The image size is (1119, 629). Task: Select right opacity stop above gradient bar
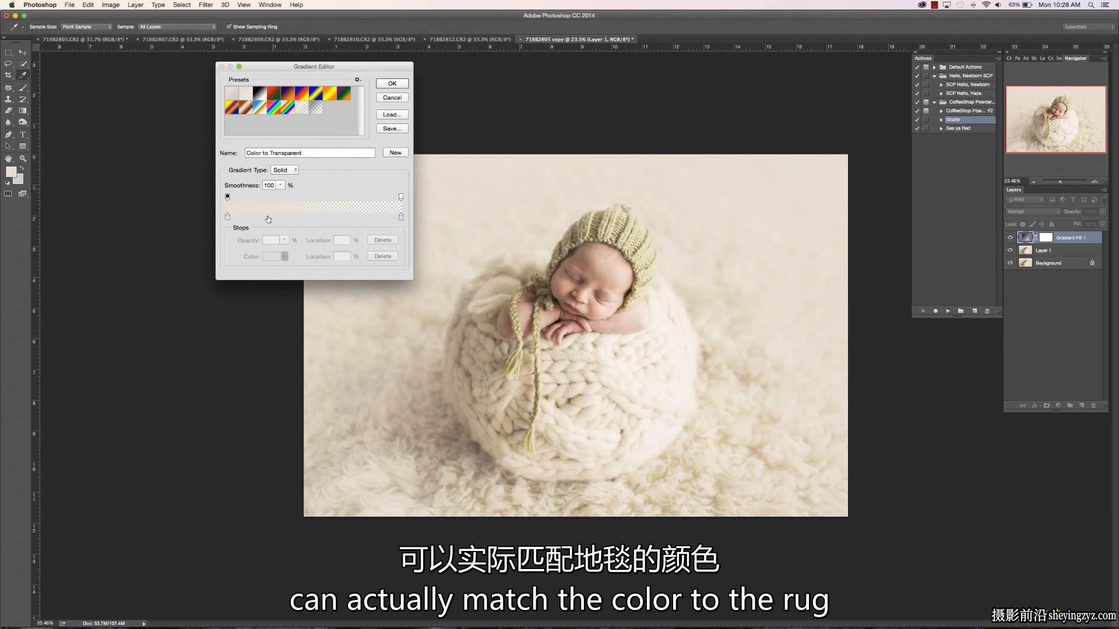click(400, 197)
